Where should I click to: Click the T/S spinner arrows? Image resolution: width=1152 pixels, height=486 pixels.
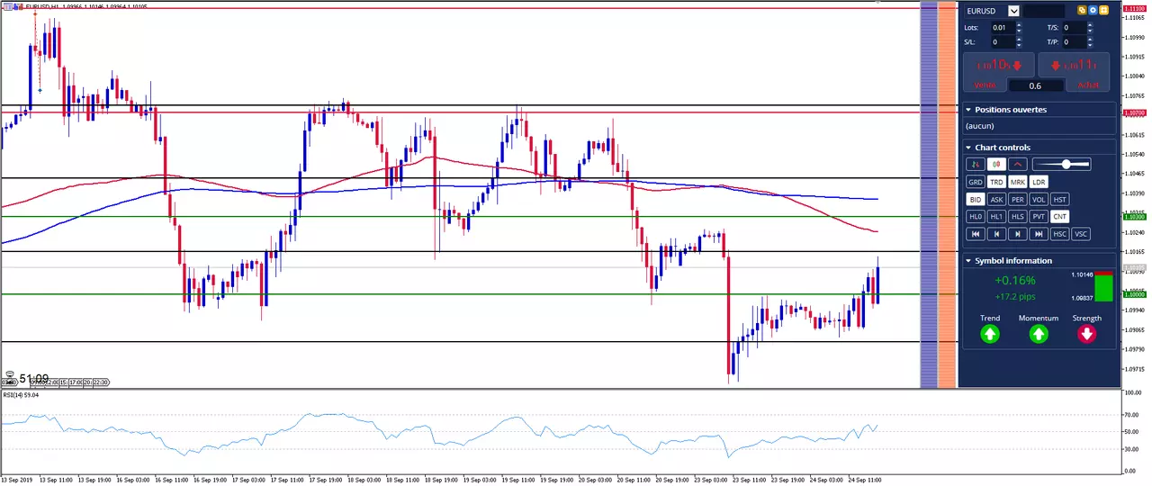point(1090,28)
